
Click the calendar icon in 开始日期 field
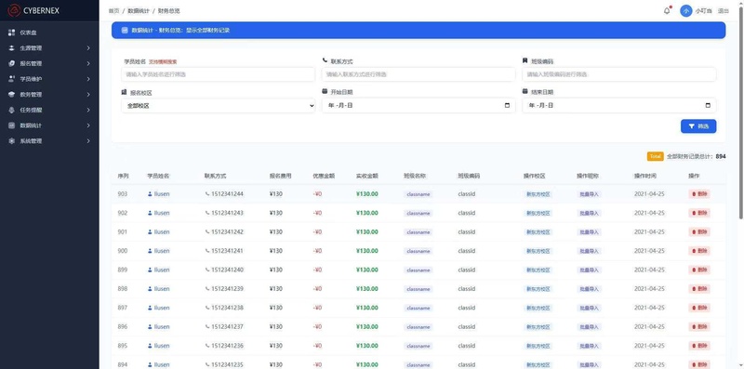coord(507,105)
